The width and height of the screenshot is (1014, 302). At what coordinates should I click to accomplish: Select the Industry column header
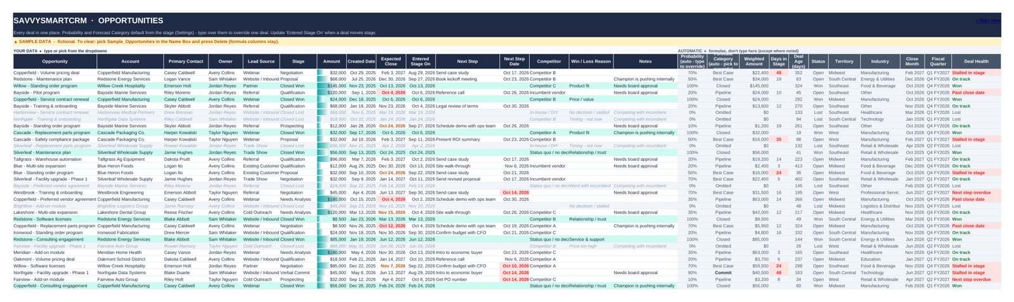880,61
